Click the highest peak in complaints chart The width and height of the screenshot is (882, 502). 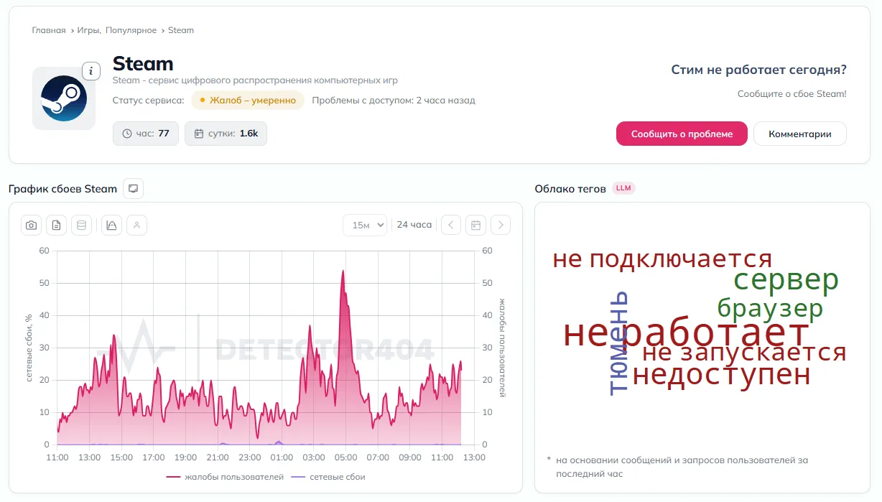click(x=343, y=271)
